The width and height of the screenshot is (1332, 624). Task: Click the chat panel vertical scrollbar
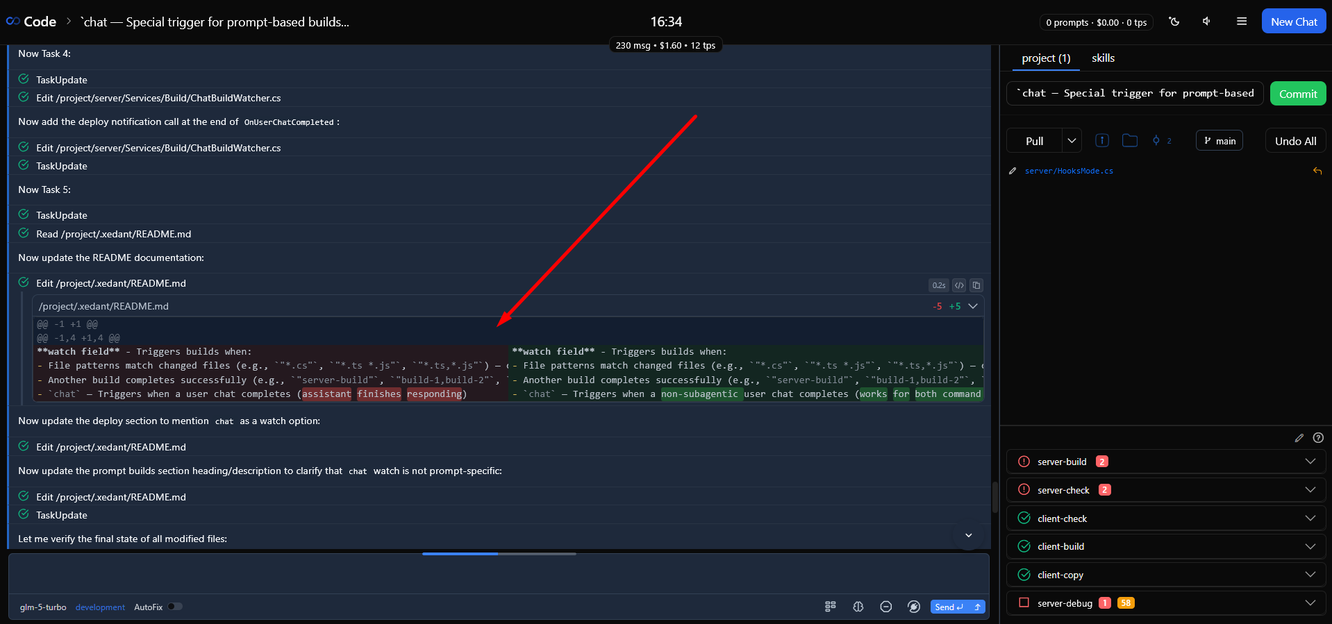994,496
